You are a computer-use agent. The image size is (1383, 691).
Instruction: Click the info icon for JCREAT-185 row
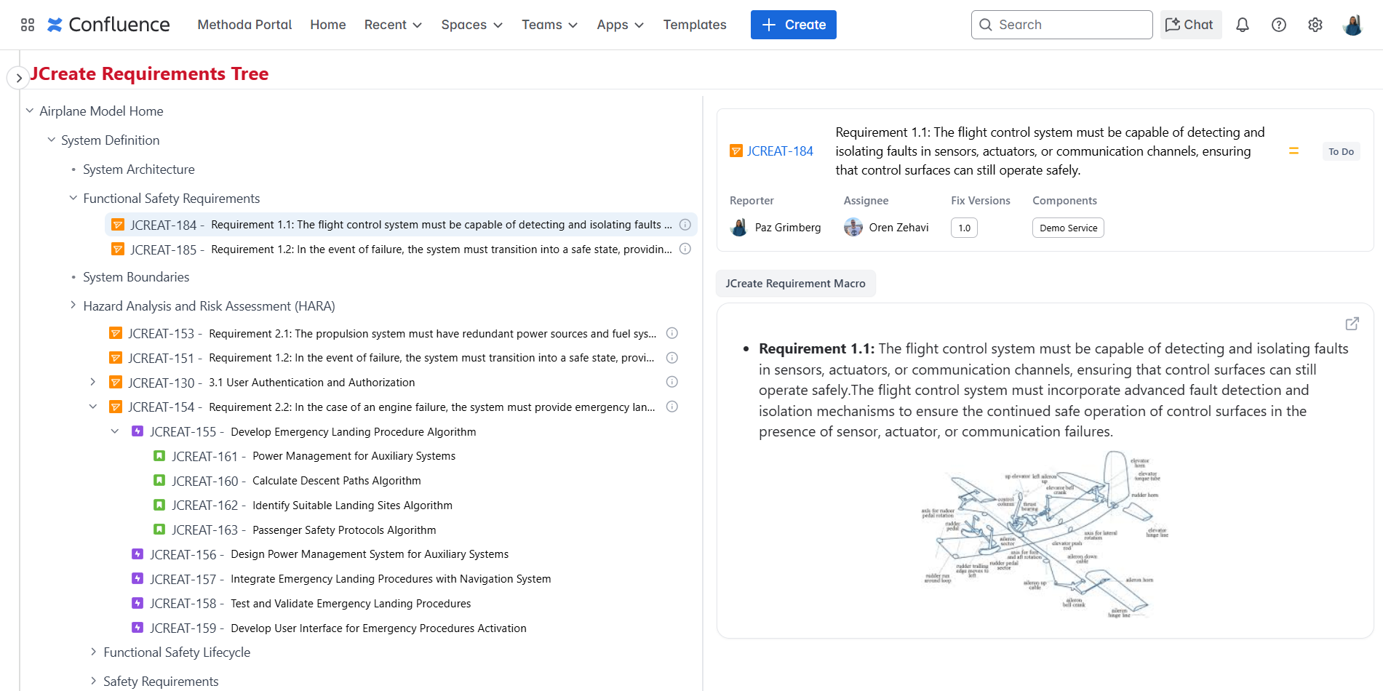685,249
